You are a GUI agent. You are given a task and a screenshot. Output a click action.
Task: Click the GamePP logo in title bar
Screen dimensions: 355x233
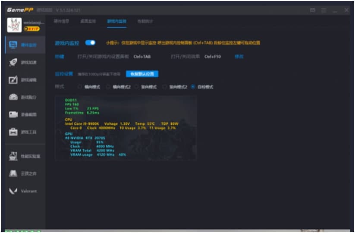click(20, 10)
